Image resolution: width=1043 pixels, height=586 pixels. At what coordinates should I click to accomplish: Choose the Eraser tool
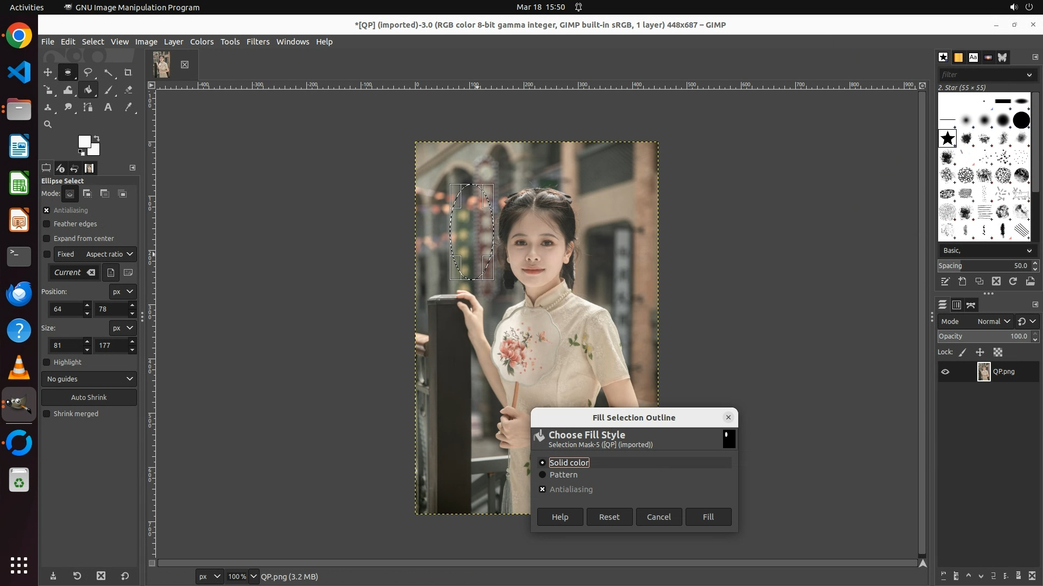[128, 90]
